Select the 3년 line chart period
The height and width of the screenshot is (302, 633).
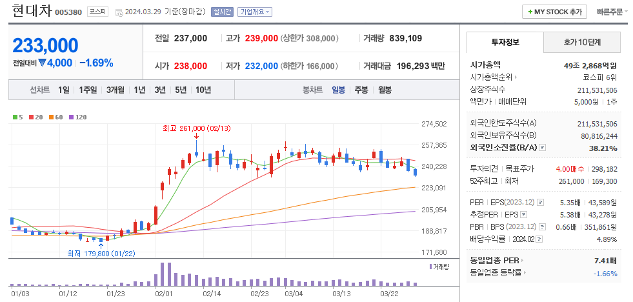[x=160, y=90]
